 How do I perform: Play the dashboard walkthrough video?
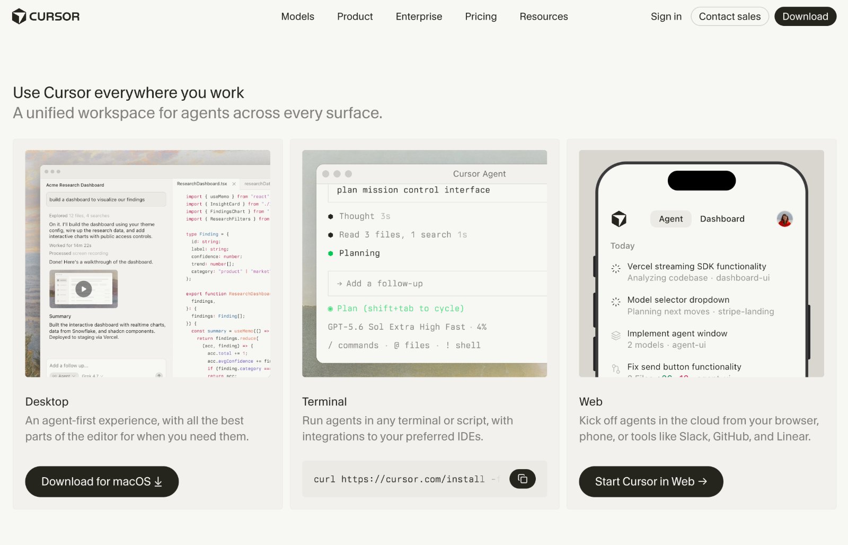[84, 289]
